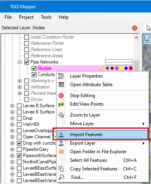Expand the Manning's n tree node
Image resolution: width=151 pixels, height=184 pixels.
click(19, 81)
